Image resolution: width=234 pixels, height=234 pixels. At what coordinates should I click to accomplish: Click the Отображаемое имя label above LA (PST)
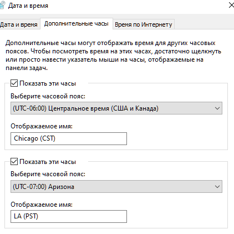pos(42,205)
